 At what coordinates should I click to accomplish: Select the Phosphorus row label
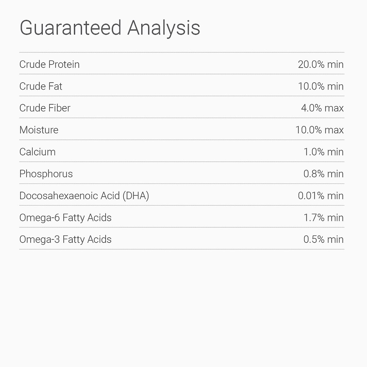tap(46, 174)
